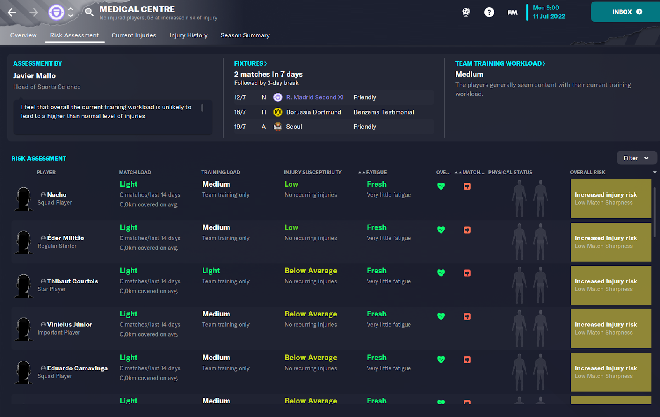Open Éder Militão's player profile

coord(66,238)
